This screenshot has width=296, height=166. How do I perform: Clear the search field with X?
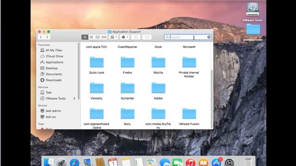[x=209, y=37]
